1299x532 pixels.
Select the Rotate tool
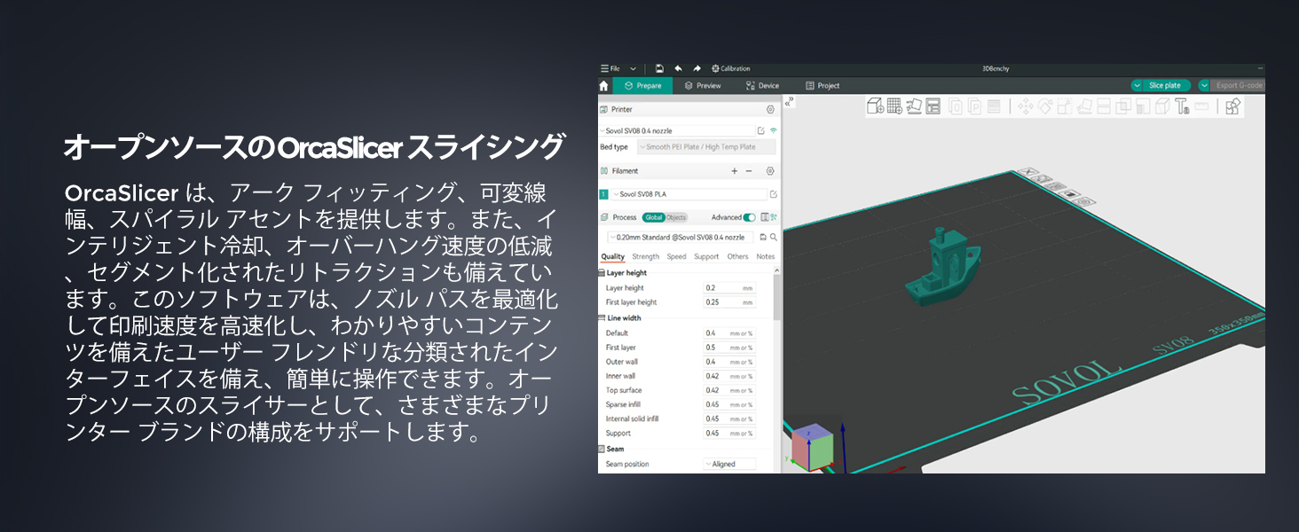coord(1044,108)
